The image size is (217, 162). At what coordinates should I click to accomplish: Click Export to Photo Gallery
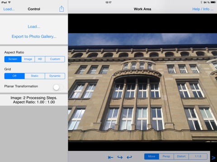point(34,36)
